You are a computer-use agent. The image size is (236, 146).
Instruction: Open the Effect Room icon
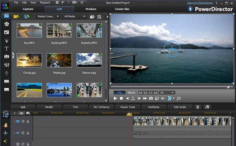point(6,24)
